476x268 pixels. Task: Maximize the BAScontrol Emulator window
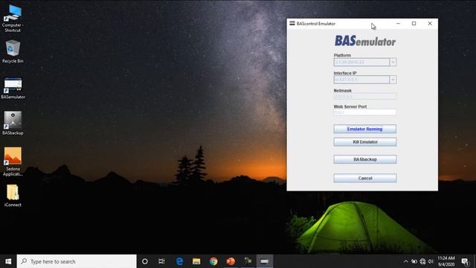pyautogui.click(x=414, y=23)
